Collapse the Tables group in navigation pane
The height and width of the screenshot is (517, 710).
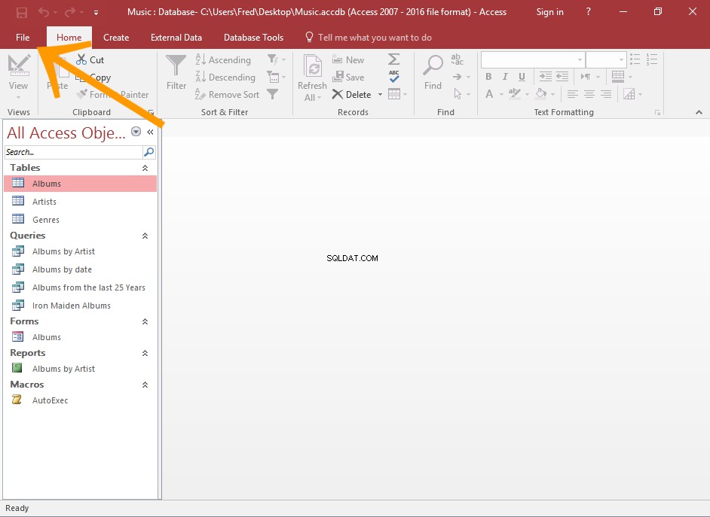point(145,168)
